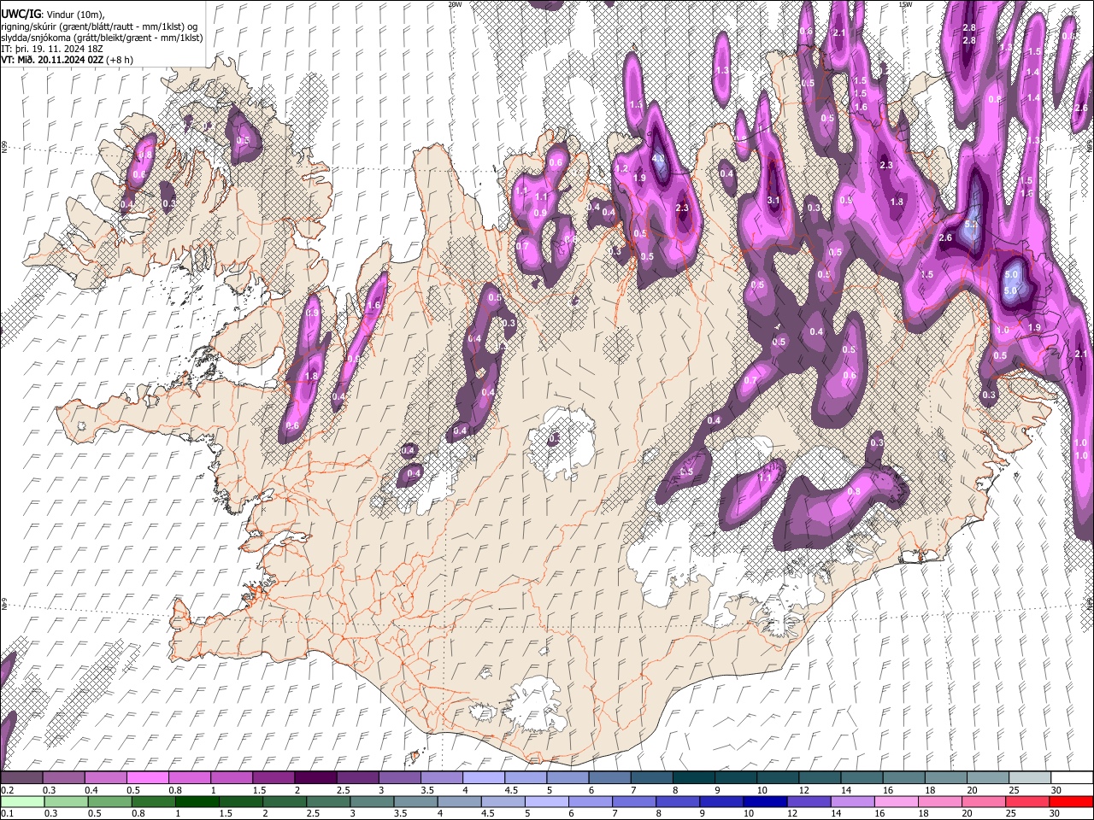Select the 20 label on snow scale
The width and height of the screenshot is (1094, 820).
972,790
